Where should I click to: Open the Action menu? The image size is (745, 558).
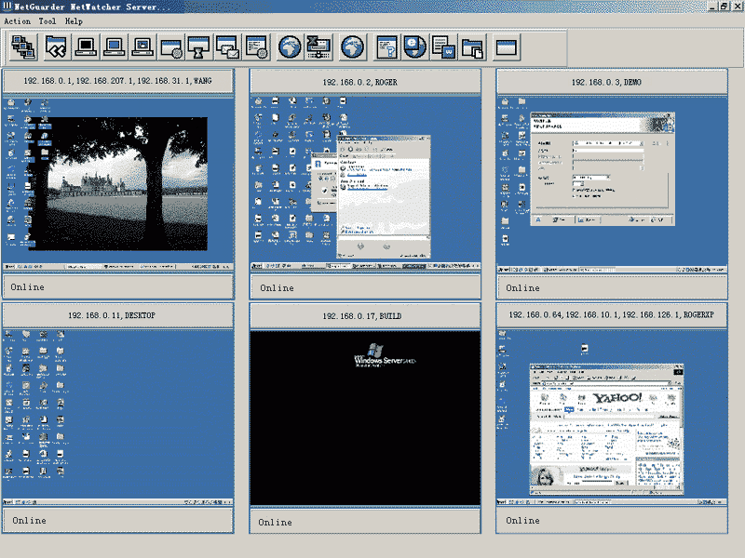click(17, 21)
